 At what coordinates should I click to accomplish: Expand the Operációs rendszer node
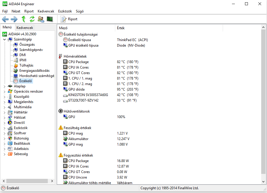(5, 91)
